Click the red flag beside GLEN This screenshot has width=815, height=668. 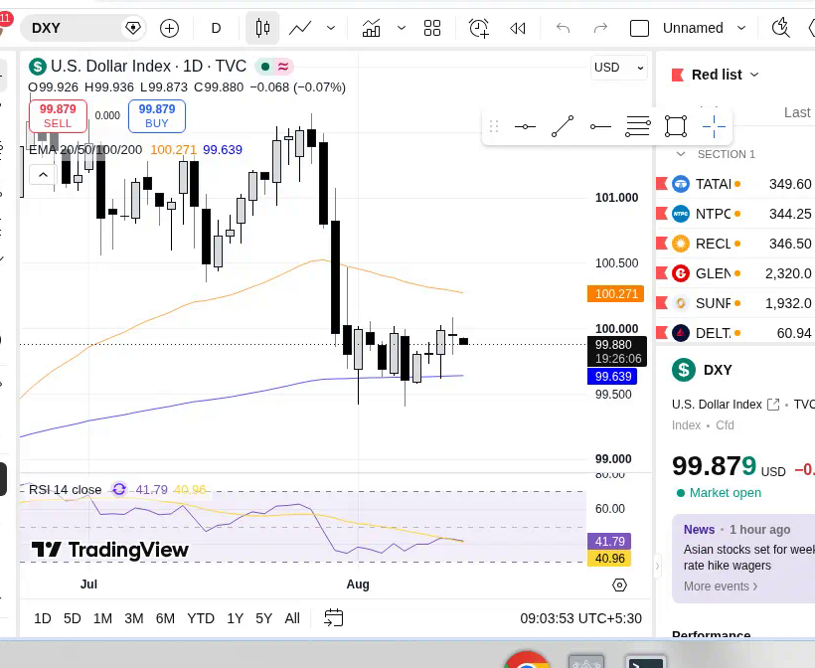pos(662,273)
